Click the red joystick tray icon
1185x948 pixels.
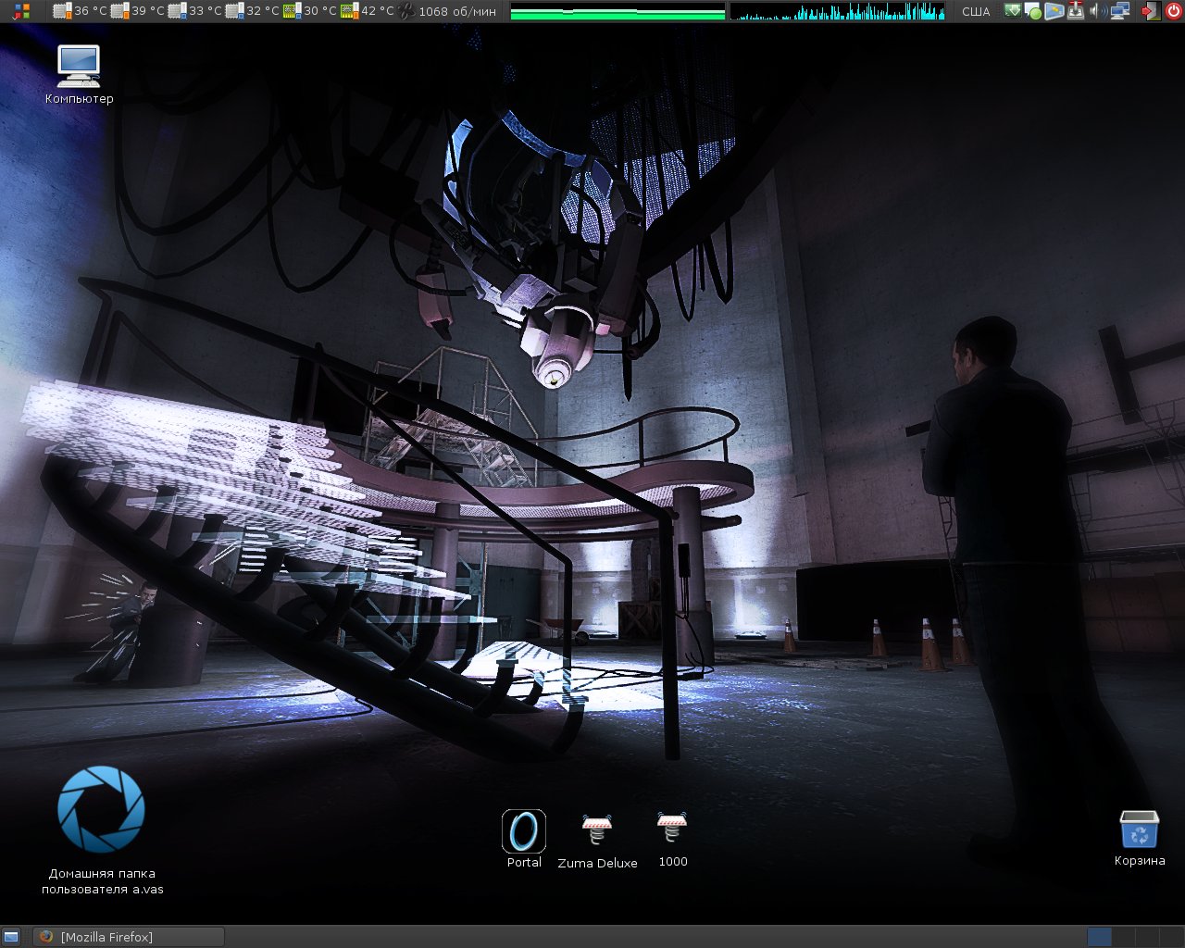1076,11
